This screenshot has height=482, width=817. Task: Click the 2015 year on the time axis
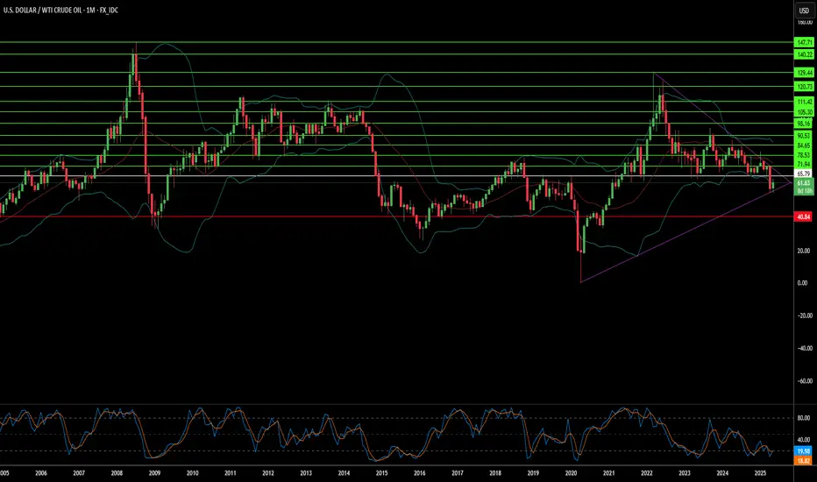click(381, 473)
